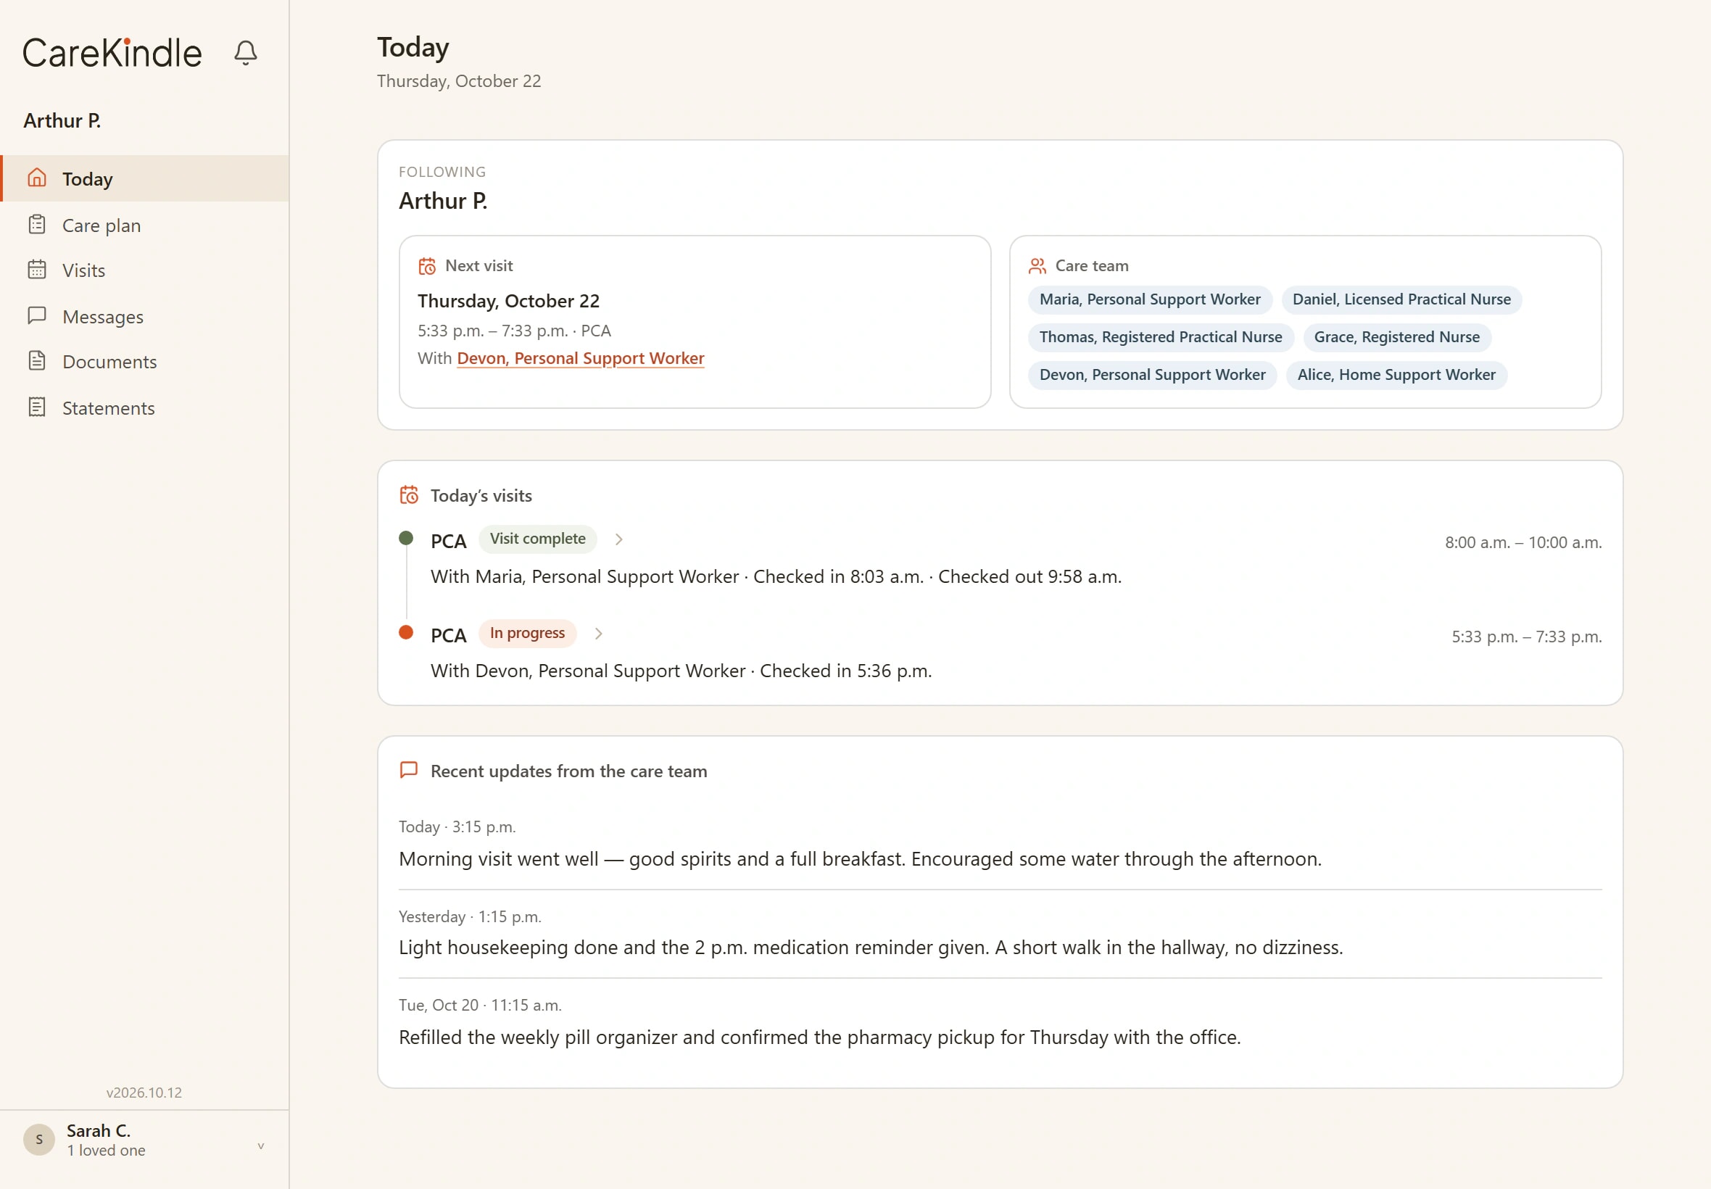Viewport: 1711px width, 1189px height.
Task: Click the Yesterday 1:15 p.m. update
Action: (1000, 935)
